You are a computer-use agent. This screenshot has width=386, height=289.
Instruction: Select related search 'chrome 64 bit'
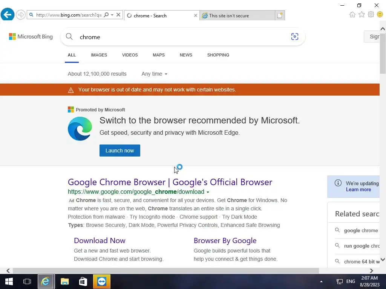[x=357, y=262]
